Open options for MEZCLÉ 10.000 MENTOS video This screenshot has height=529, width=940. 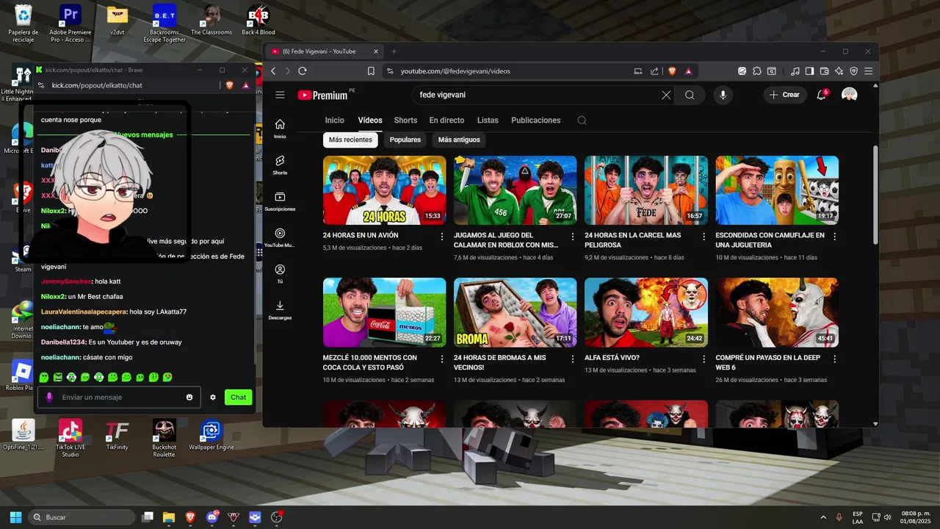(442, 359)
